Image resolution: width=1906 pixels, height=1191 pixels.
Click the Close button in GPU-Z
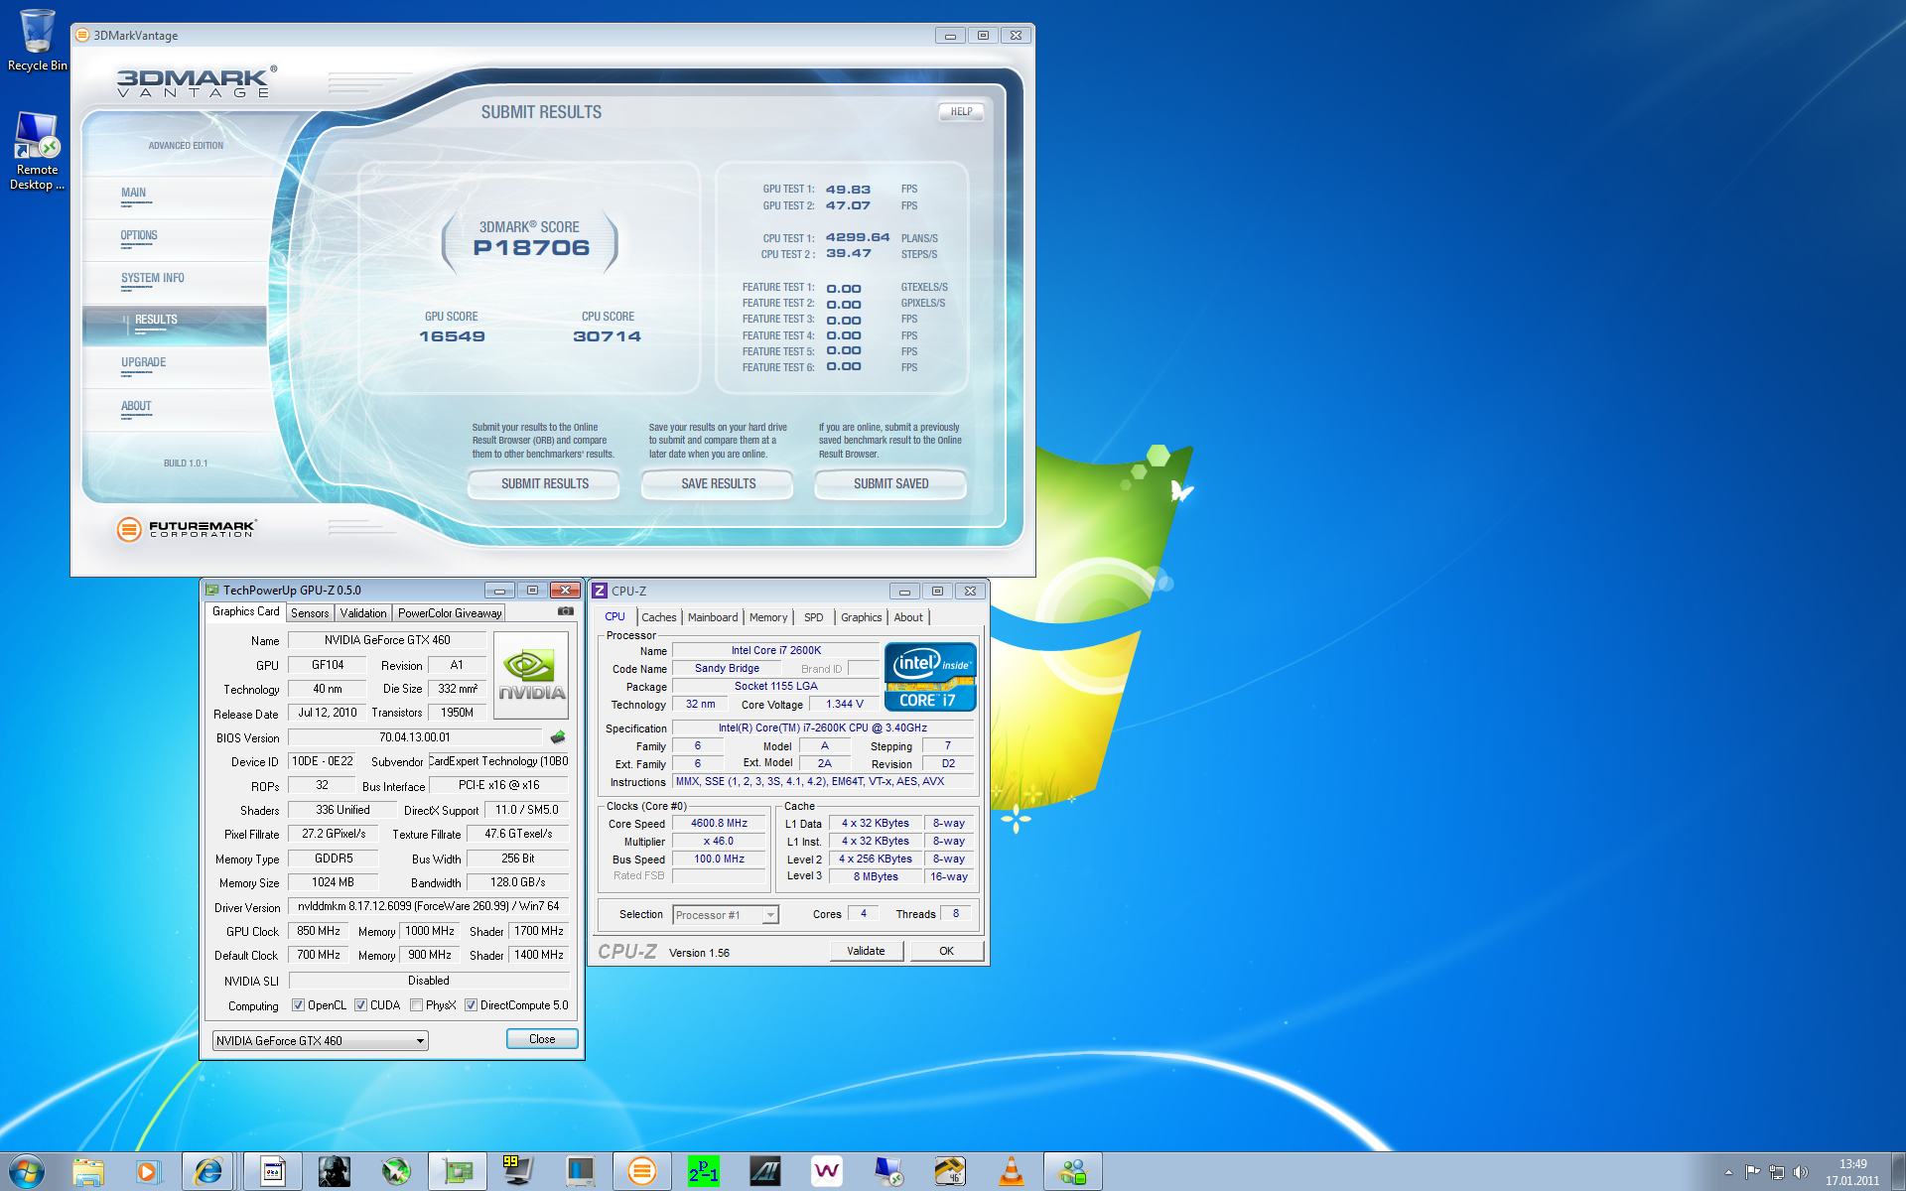[542, 1039]
